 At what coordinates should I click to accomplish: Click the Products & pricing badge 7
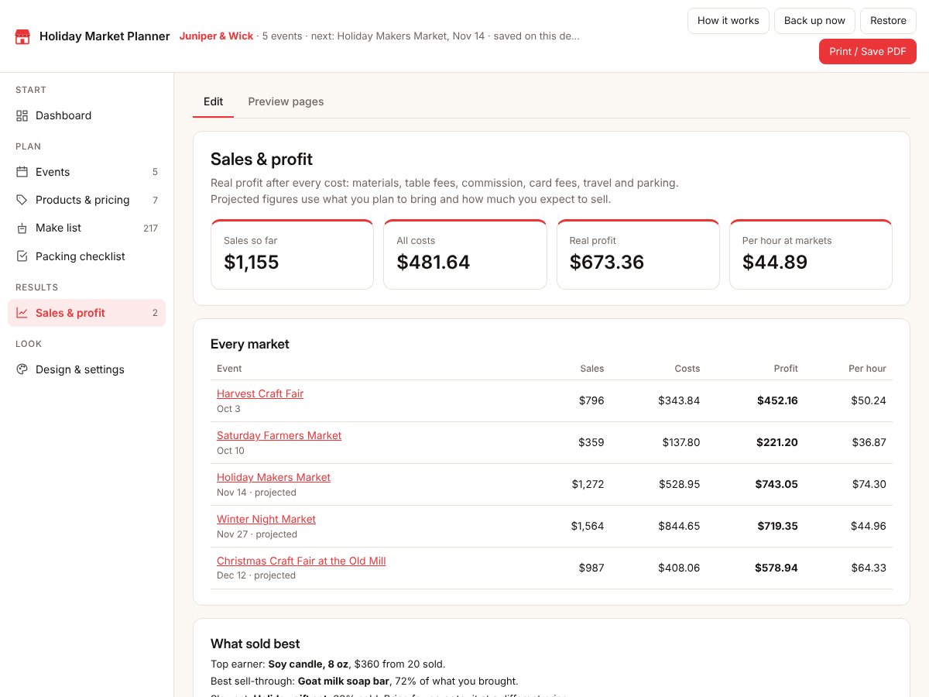(x=155, y=200)
